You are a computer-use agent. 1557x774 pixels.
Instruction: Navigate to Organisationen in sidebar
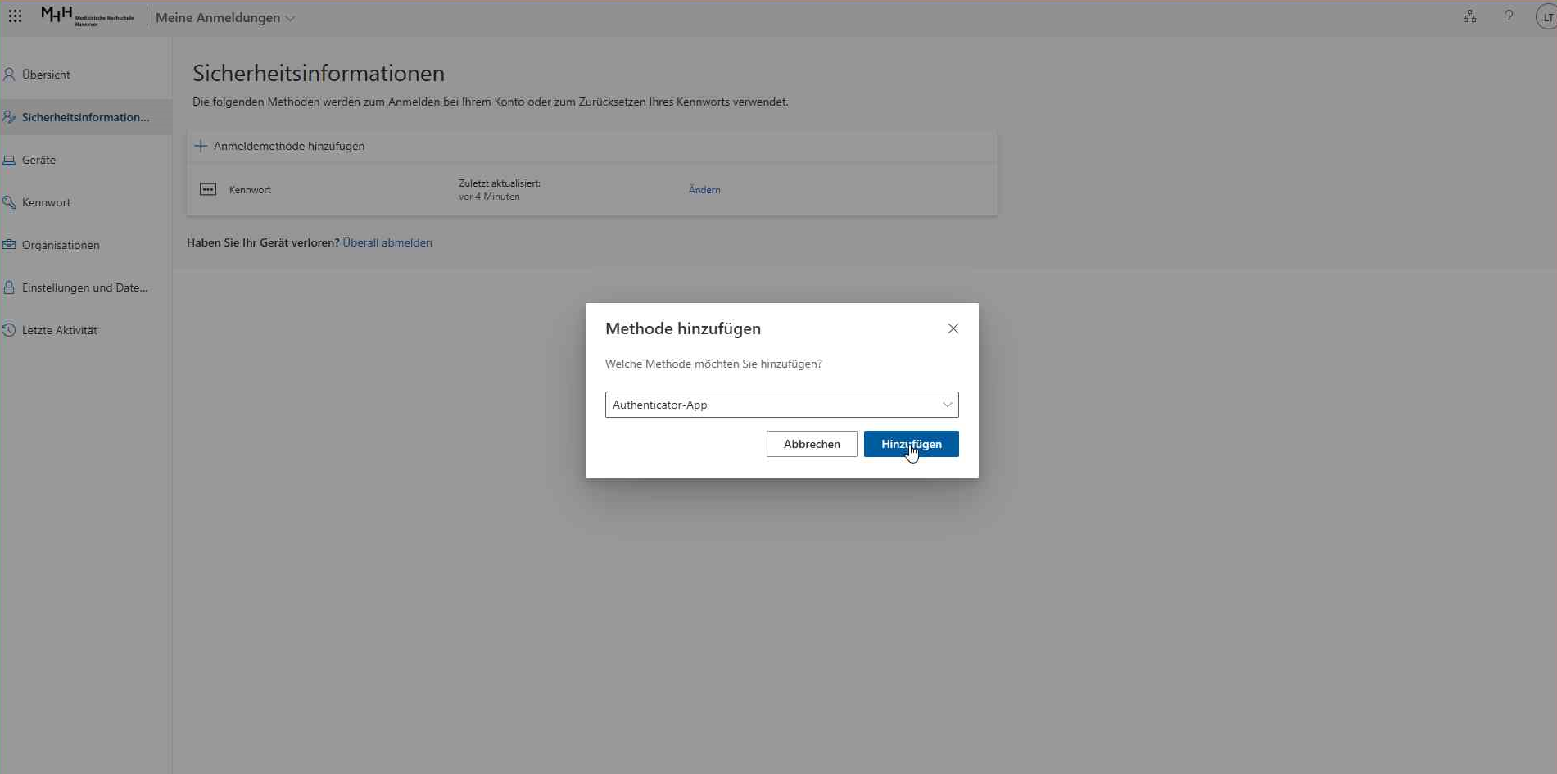click(x=61, y=245)
